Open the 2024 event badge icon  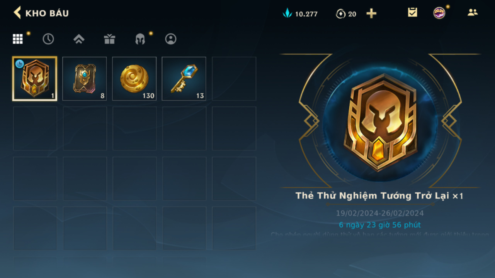[x=439, y=13]
